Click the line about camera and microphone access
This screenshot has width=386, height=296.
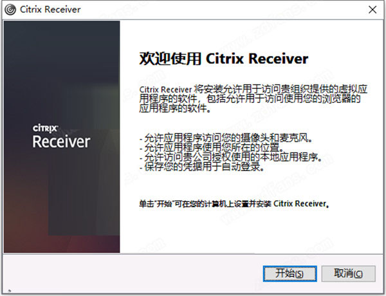pos(226,138)
